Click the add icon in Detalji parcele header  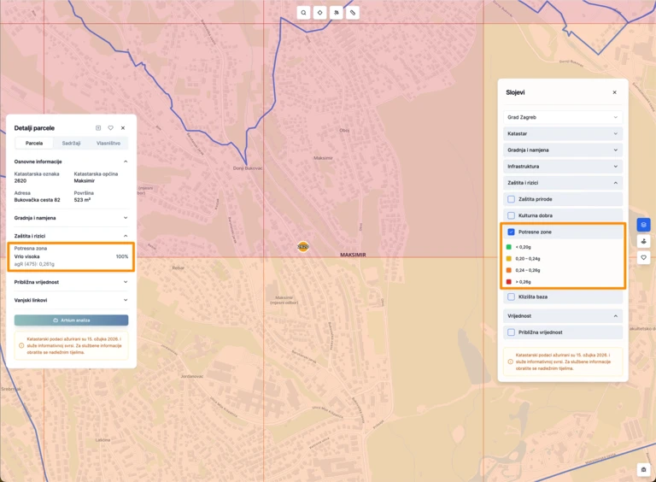coord(98,128)
